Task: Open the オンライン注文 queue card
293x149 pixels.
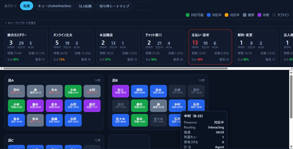Action: coord(72,47)
